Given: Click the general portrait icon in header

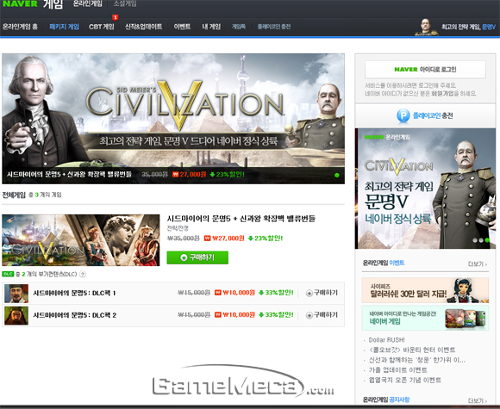Looking at the screenshot, I should point(426,27).
